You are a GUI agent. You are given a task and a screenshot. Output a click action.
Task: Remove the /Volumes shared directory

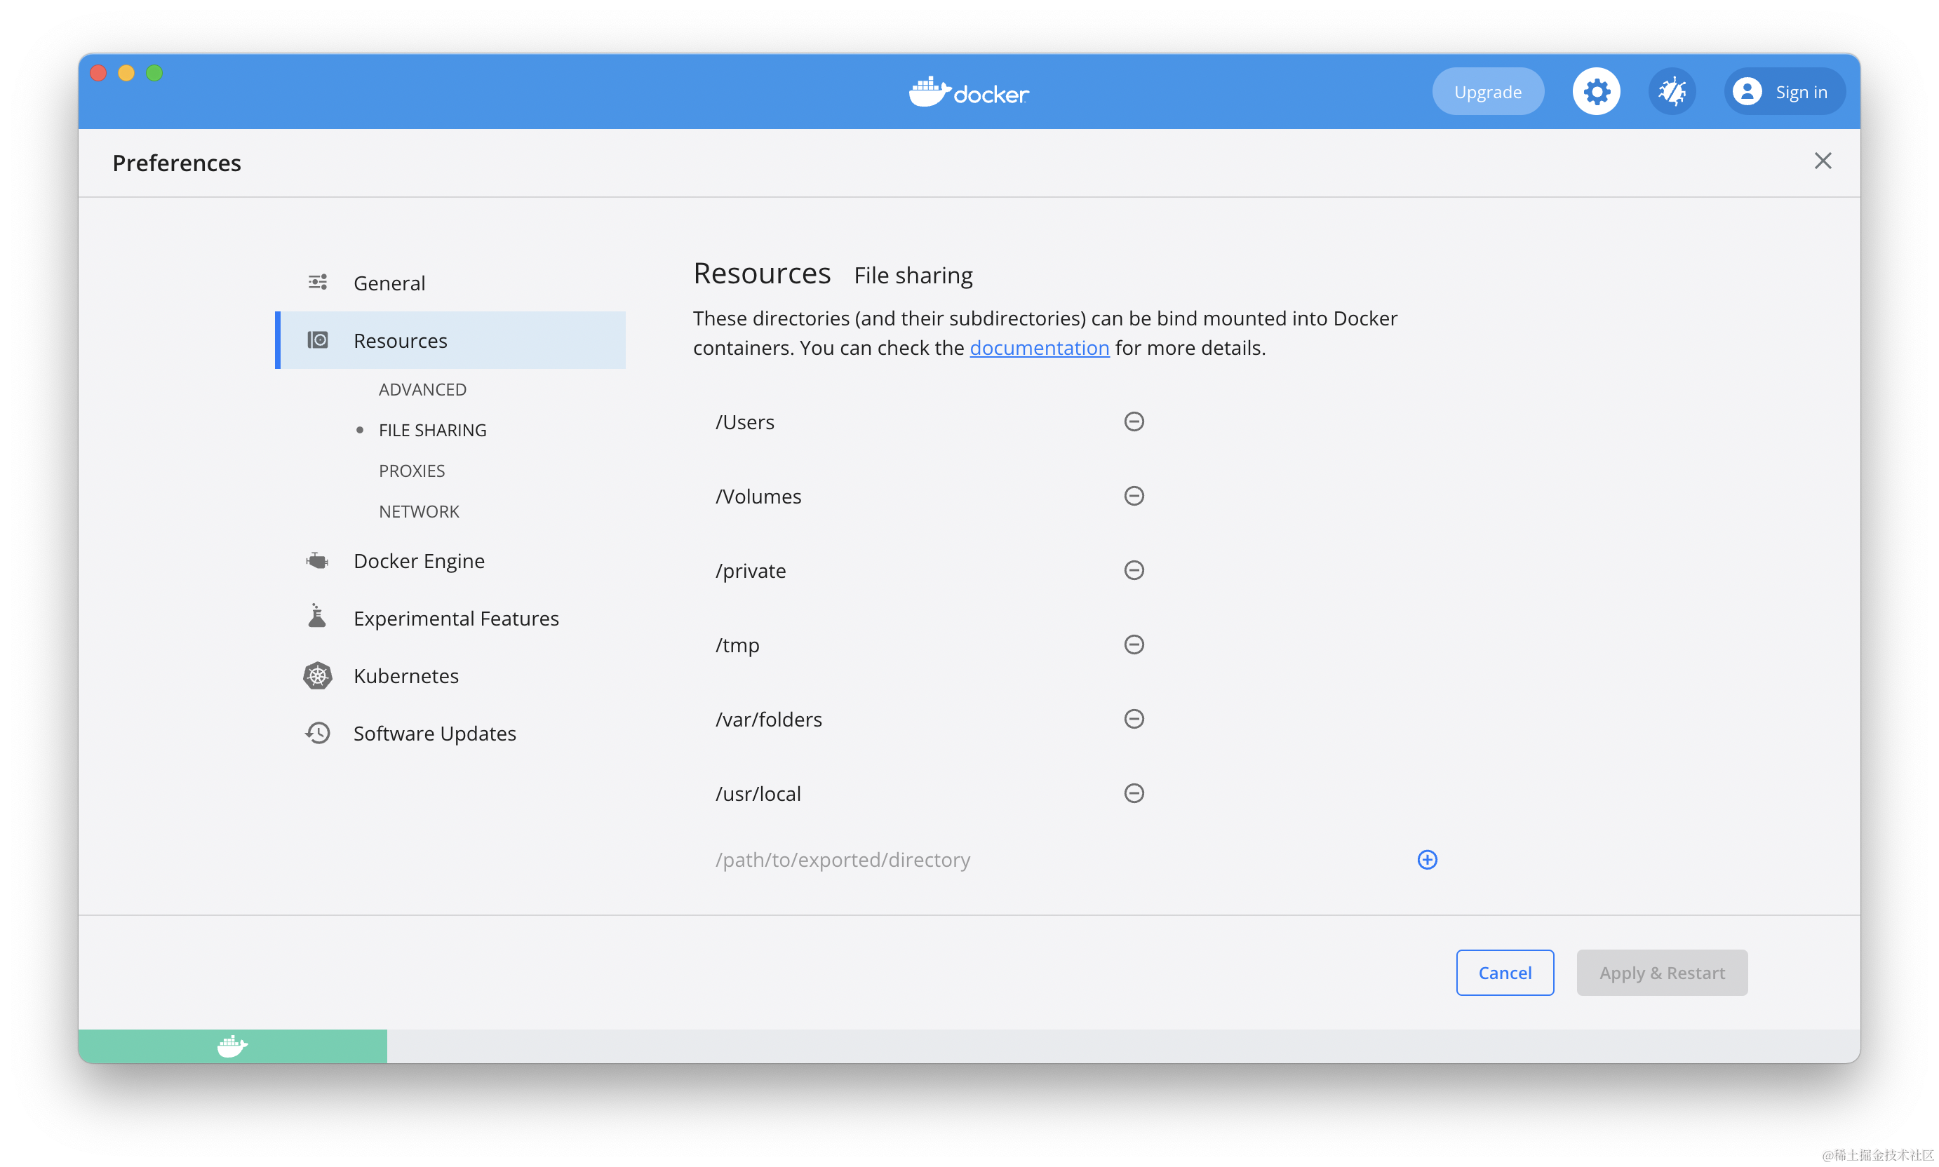(x=1134, y=497)
